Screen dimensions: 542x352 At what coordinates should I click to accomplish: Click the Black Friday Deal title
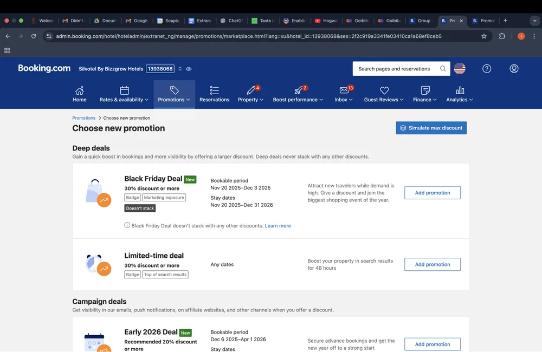[x=153, y=179]
